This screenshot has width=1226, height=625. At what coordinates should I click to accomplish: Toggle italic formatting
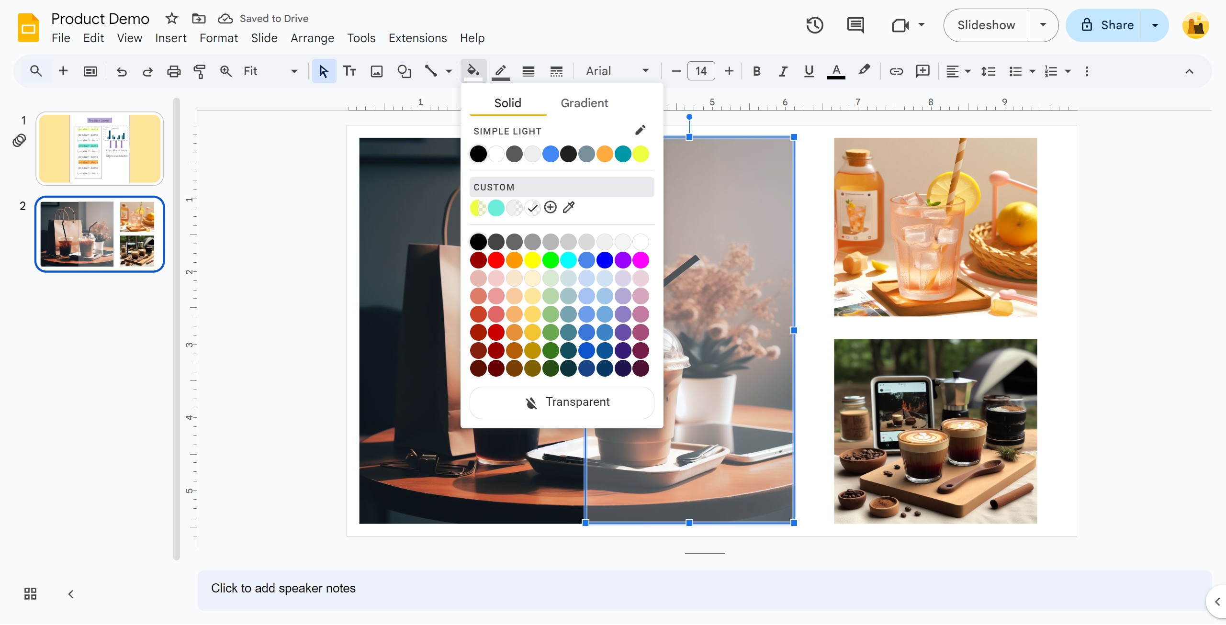pos(783,71)
